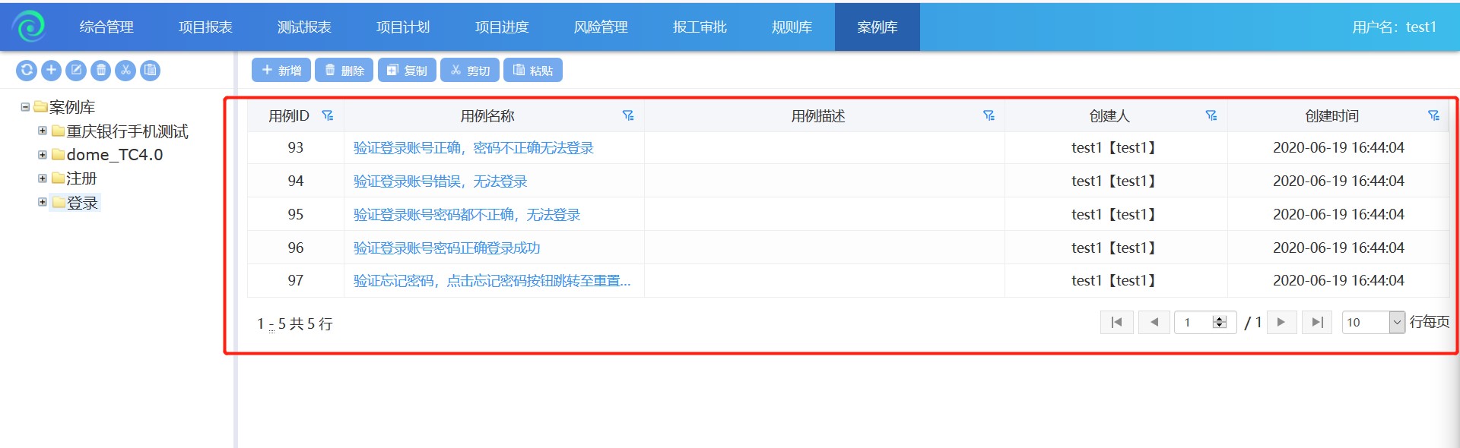
Task: Select the dome_TC4.0 tree label
Action: (x=115, y=155)
